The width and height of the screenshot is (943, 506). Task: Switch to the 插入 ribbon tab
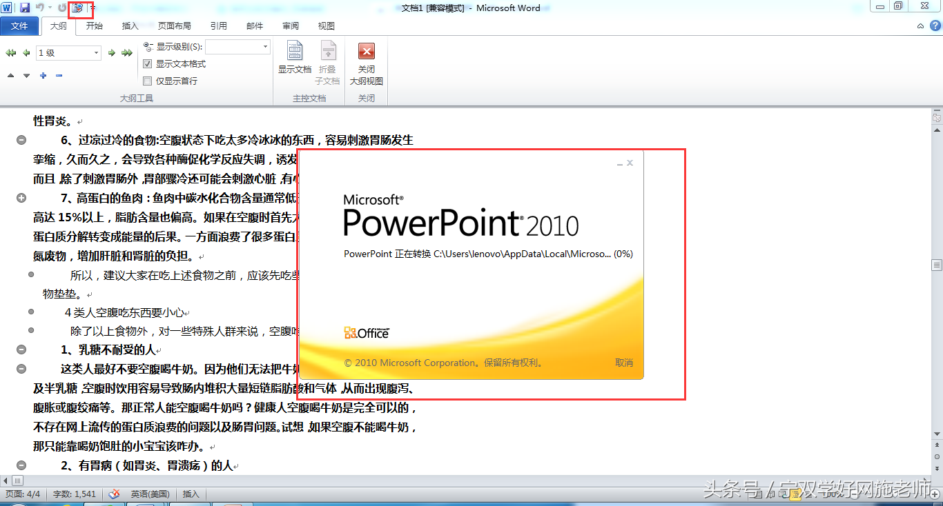[x=130, y=26]
